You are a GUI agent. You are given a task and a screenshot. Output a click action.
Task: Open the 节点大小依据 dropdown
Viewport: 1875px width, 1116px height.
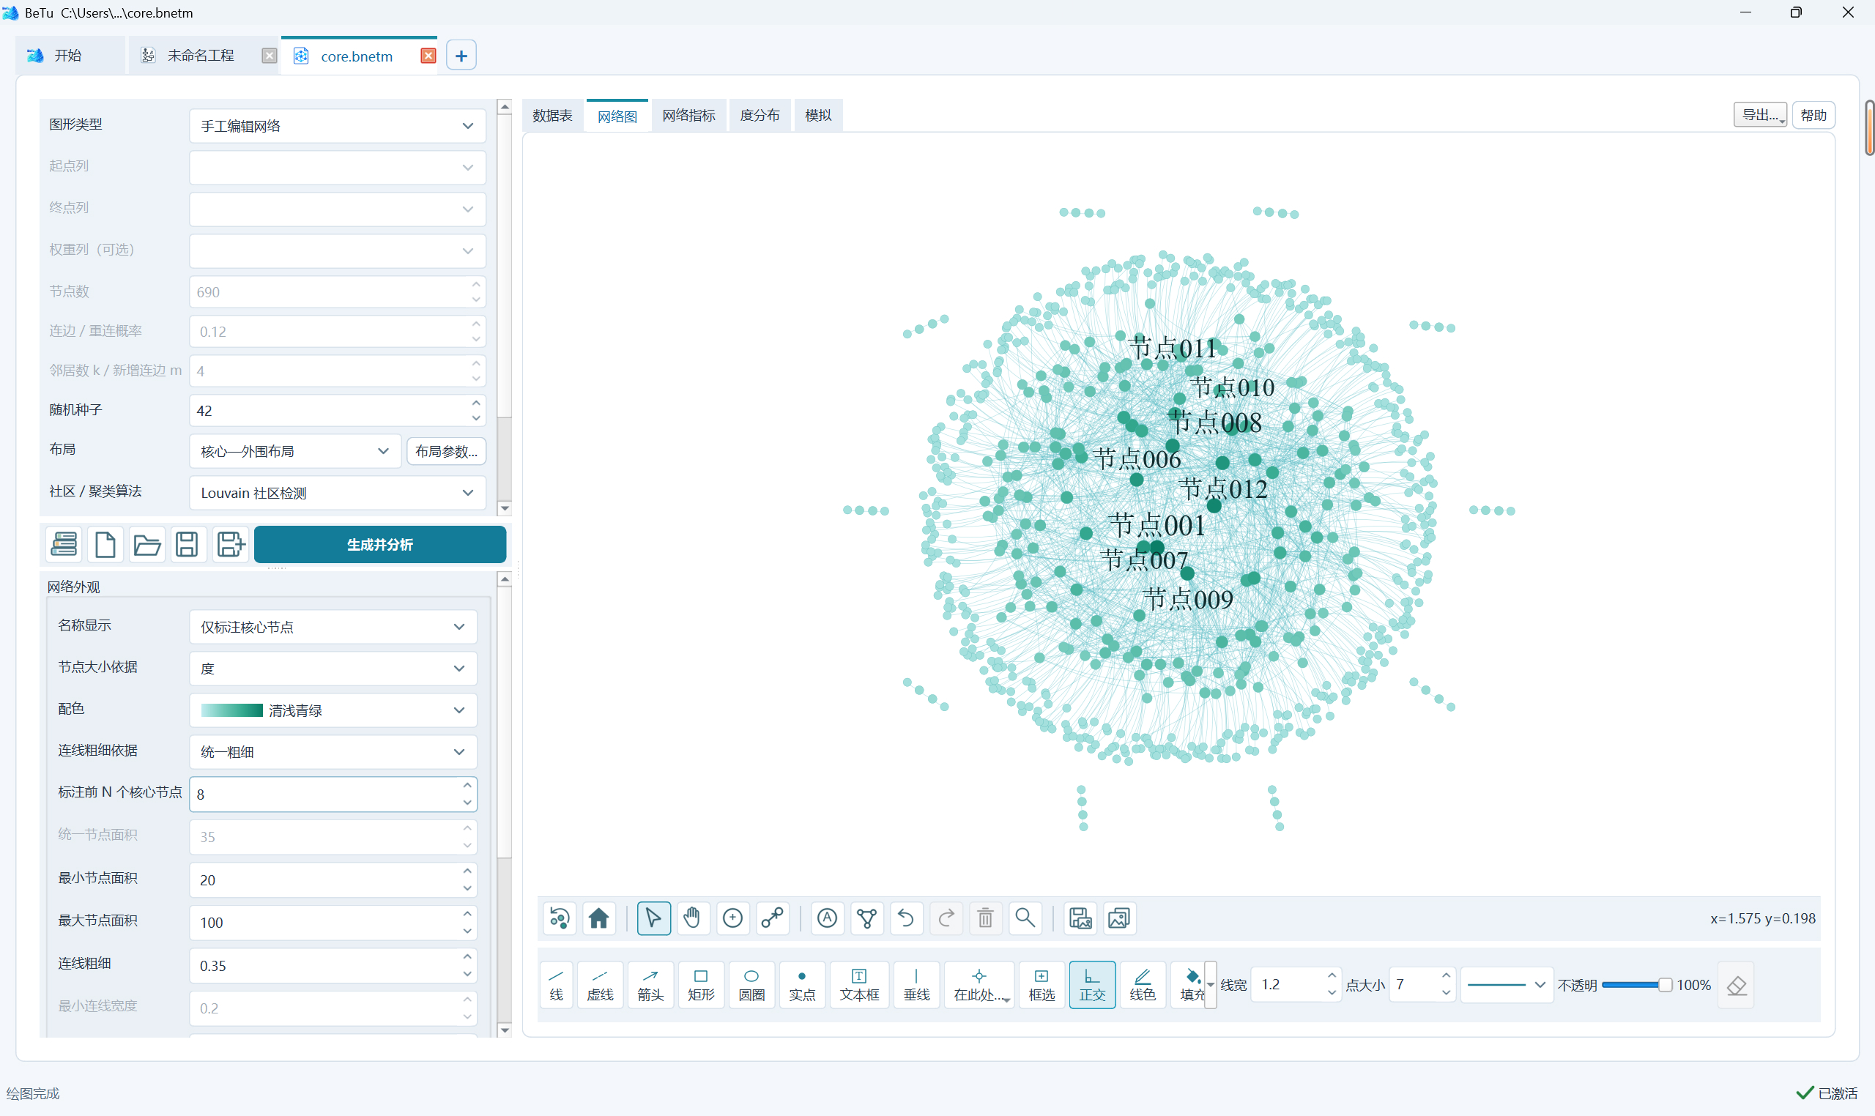click(333, 669)
